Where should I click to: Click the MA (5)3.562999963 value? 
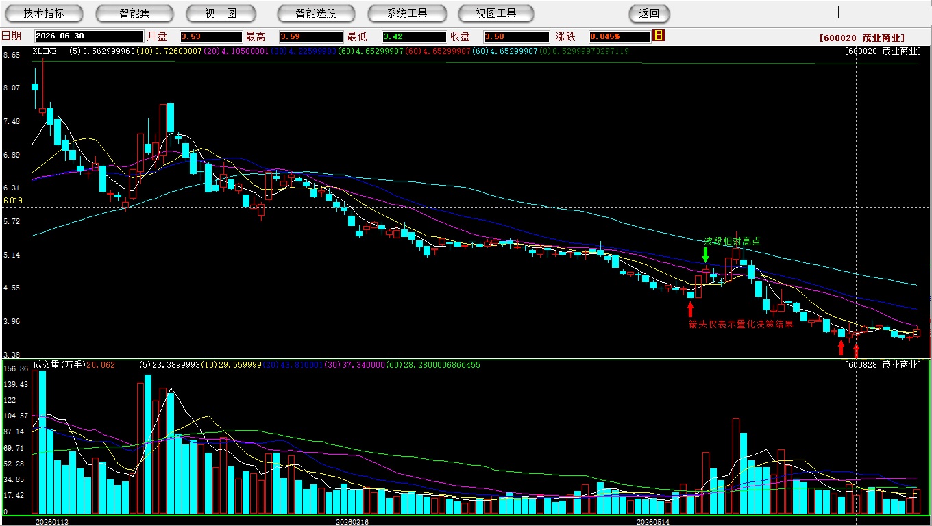(102, 51)
